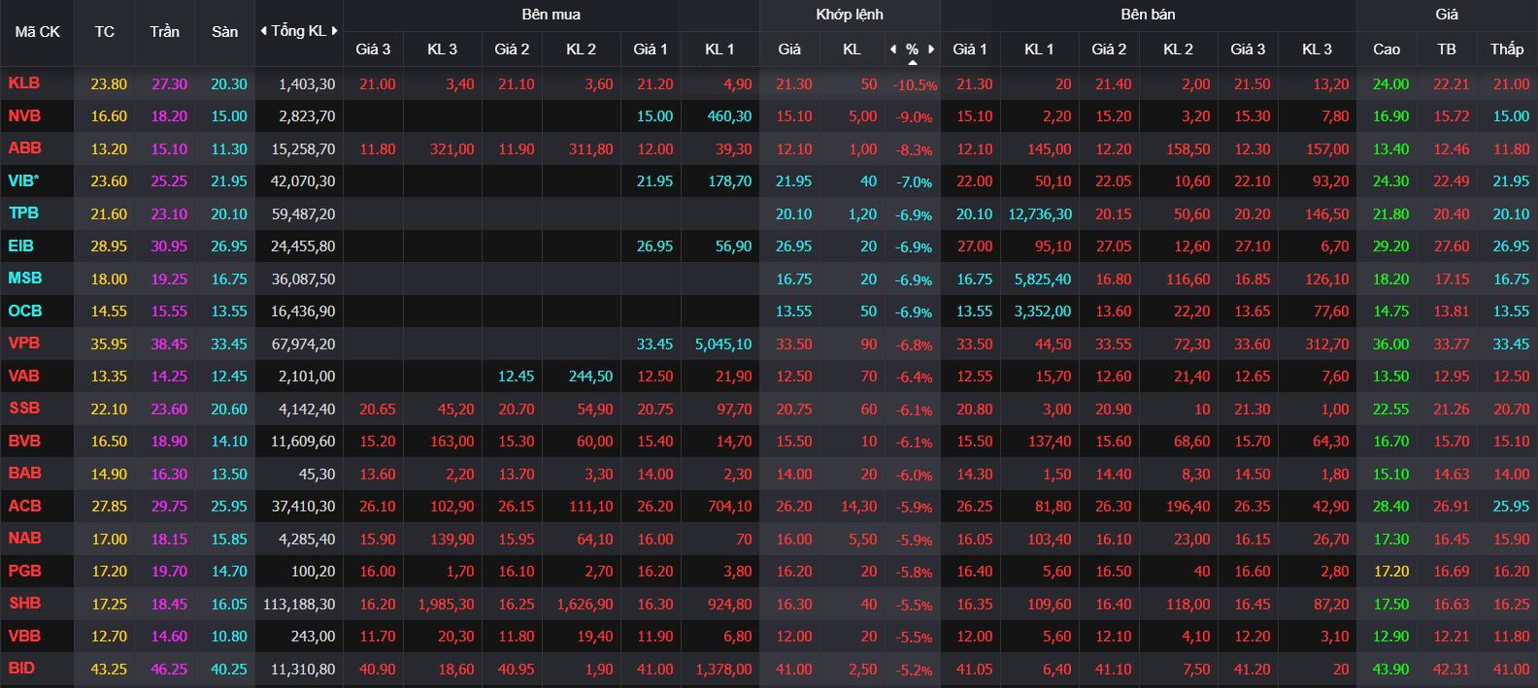View the VBB stock details

point(24,636)
